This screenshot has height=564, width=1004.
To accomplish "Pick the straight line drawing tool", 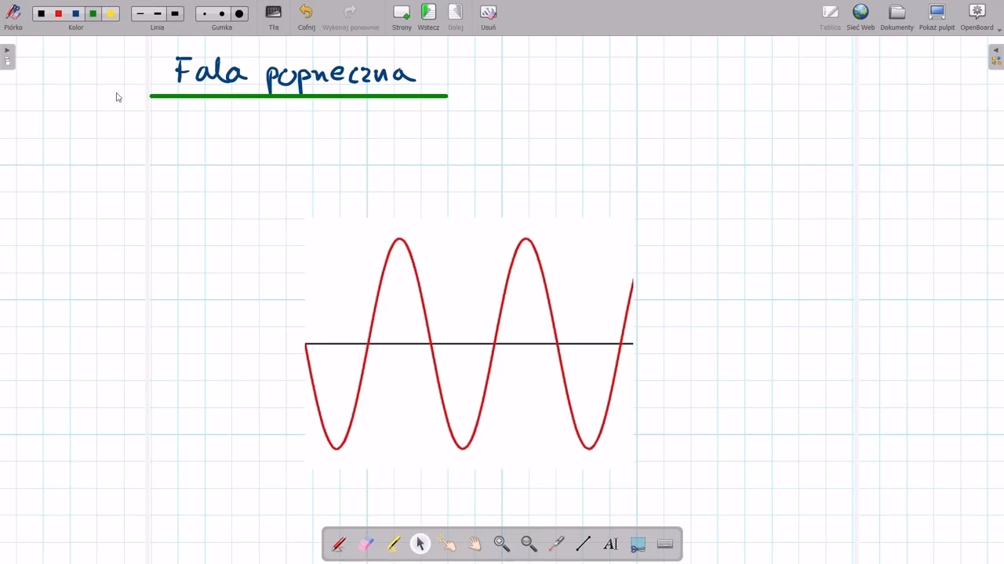I will (x=583, y=544).
